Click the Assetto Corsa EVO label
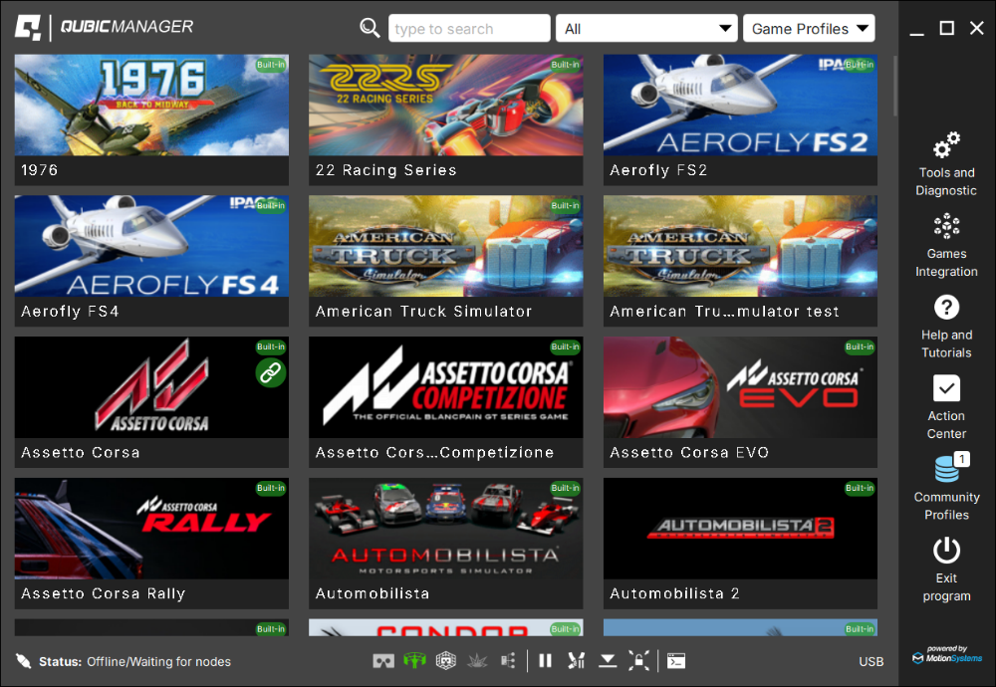Image resolution: width=996 pixels, height=687 pixels. point(689,453)
